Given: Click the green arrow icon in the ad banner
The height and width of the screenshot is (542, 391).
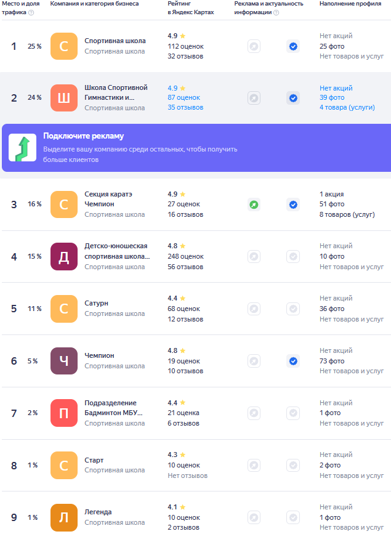Looking at the screenshot, I should click(22, 148).
